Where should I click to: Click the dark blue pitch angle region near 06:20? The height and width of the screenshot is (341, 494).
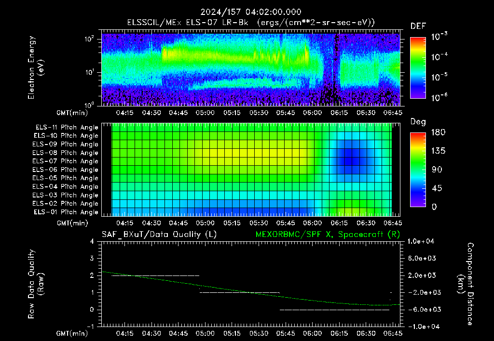[350, 157]
